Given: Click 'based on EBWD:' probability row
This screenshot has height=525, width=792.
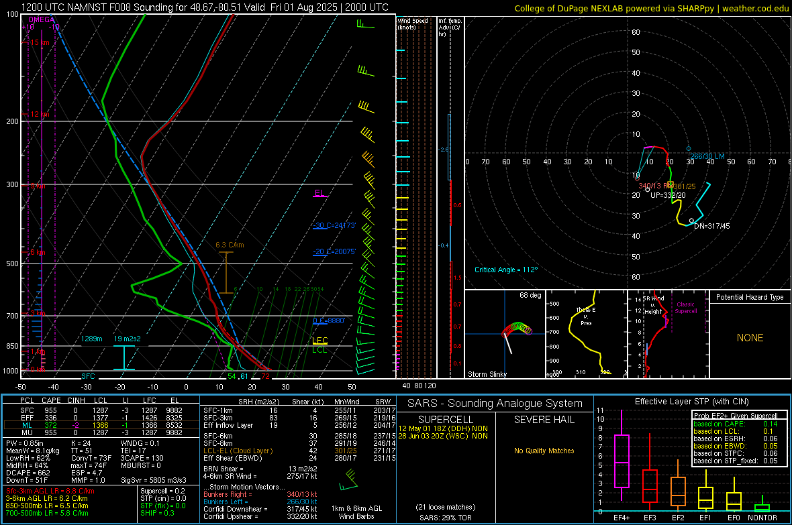Looking at the screenshot, I should pyautogui.click(x=736, y=446).
